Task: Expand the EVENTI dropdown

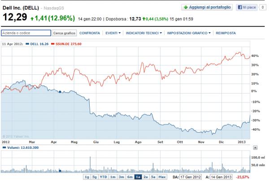Action: point(113,33)
